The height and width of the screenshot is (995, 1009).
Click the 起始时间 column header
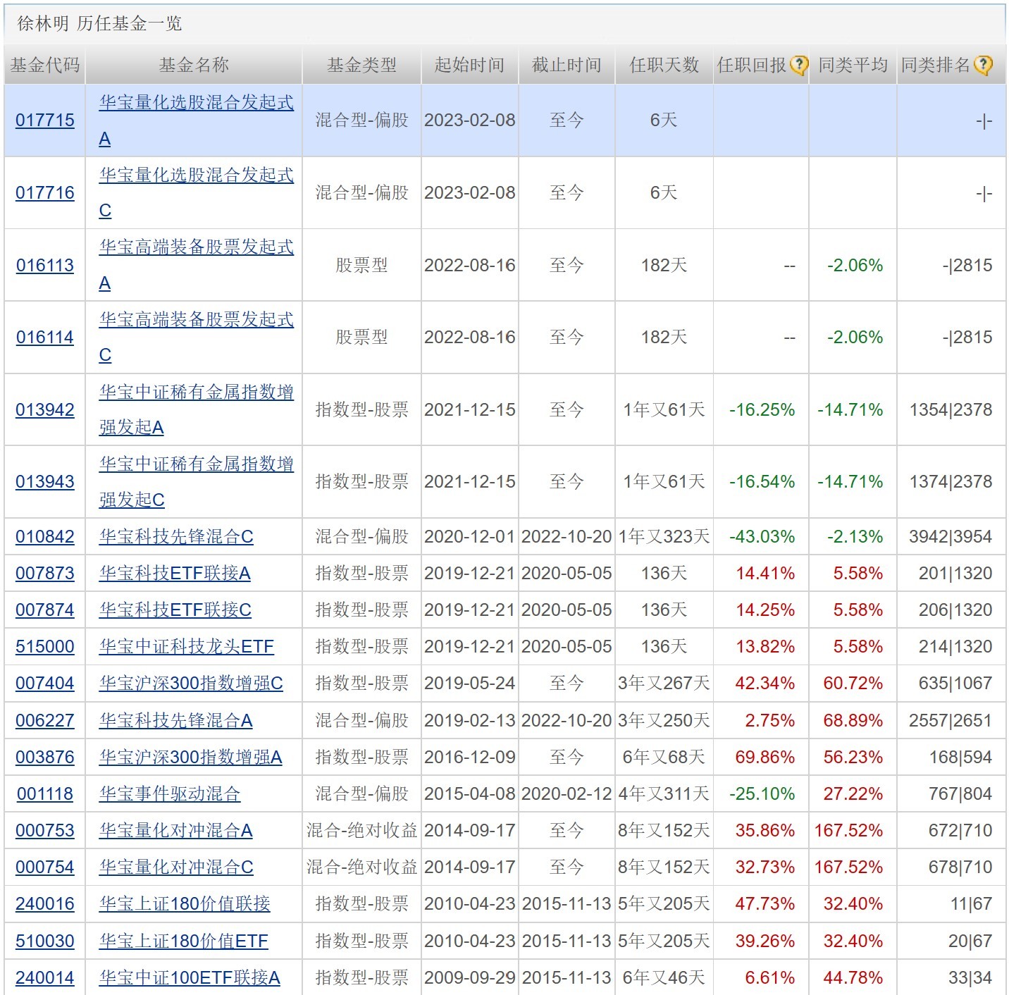pos(470,66)
